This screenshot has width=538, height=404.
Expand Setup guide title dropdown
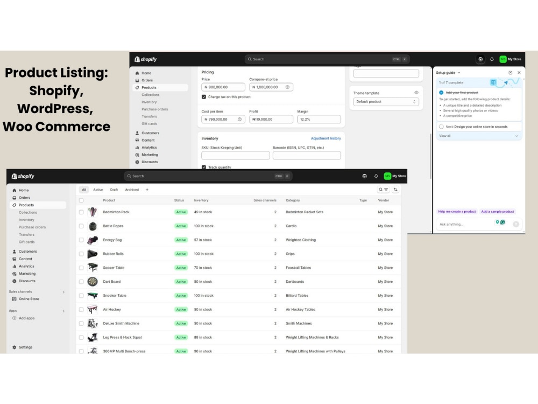tap(448, 73)
